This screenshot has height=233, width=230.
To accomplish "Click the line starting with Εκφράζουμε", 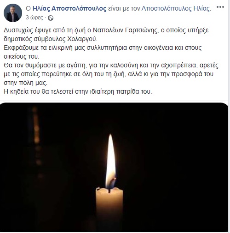I will click(x=103, y=48).
